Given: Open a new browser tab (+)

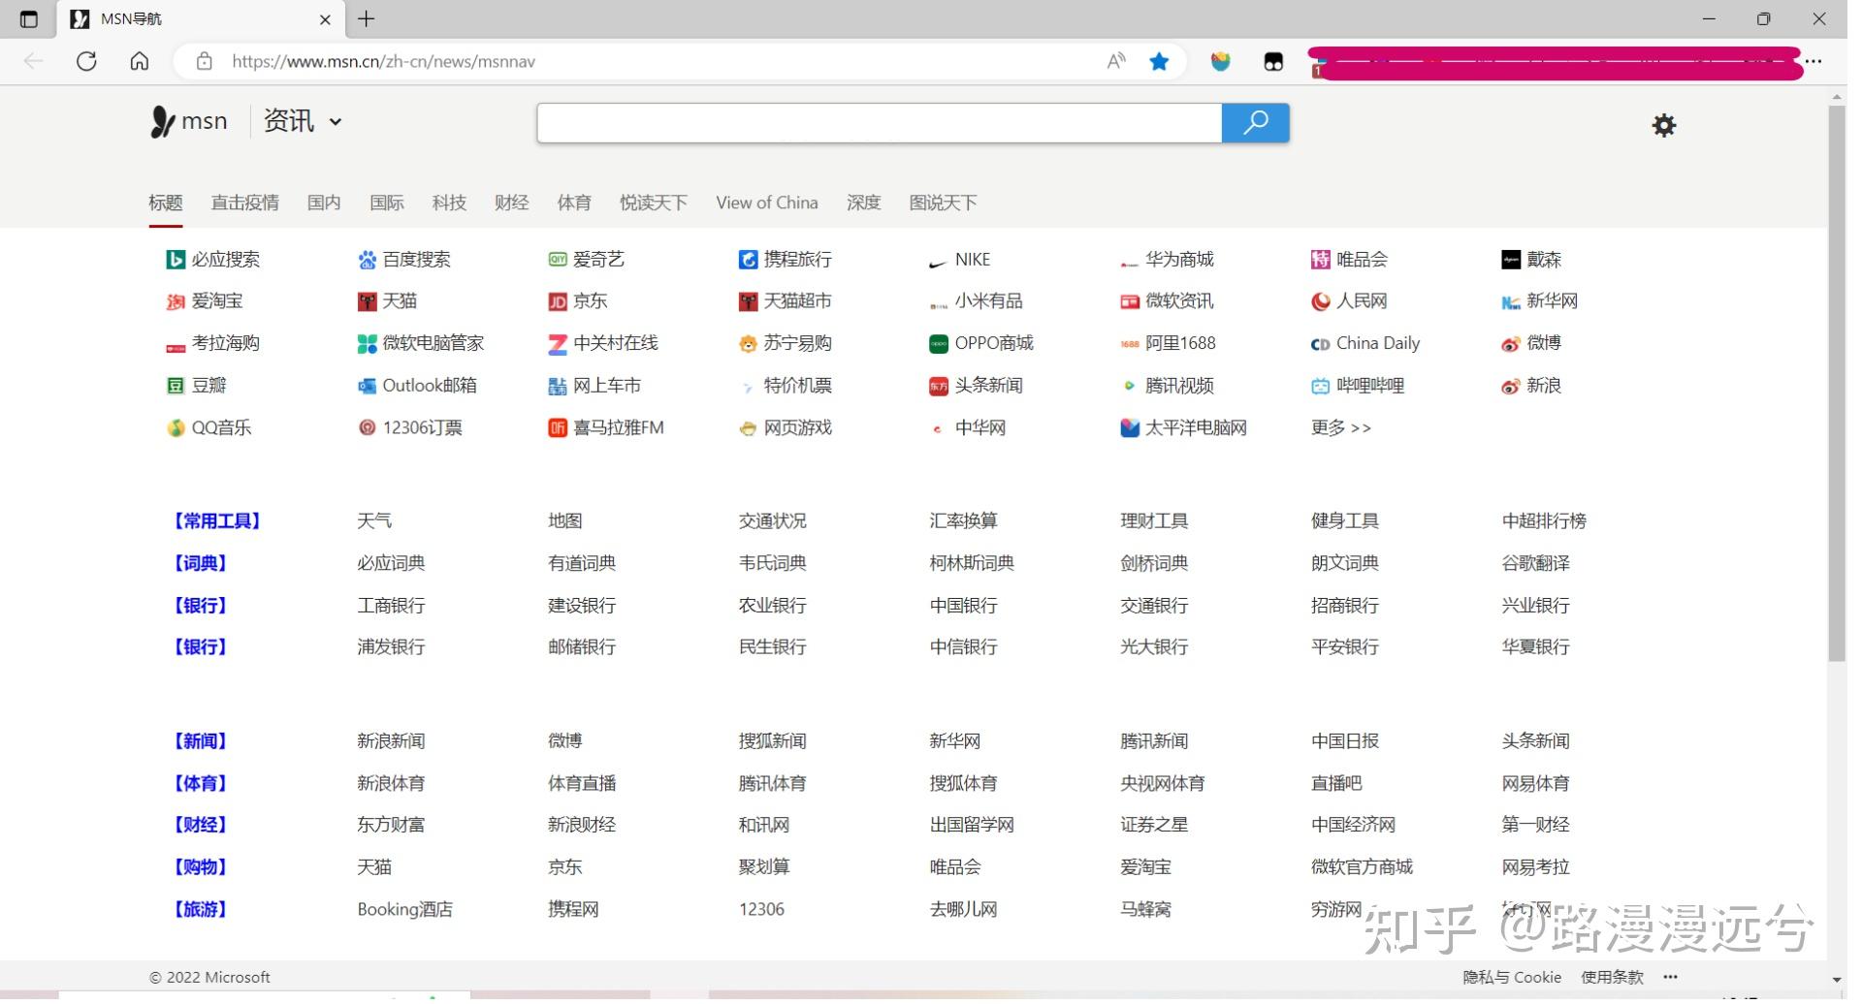Looking at the screenshot, I should tap(369, 19).
